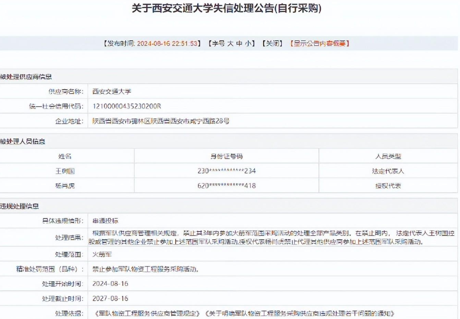460x319 pixels.
Task: Click the publish time 2024-08-16 22:51:53
Action: (x=167, y=43)
